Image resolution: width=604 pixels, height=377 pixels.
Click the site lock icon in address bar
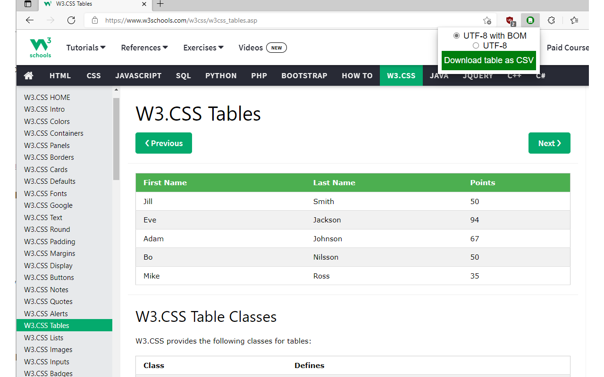coord(95,20)
